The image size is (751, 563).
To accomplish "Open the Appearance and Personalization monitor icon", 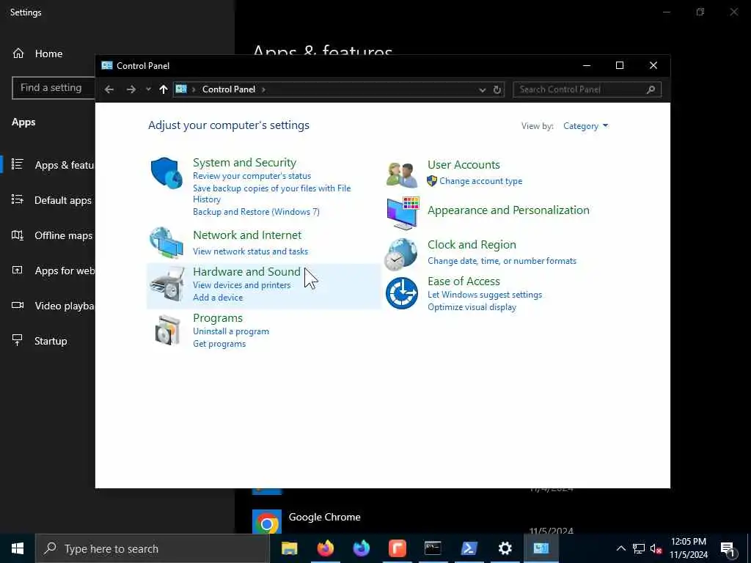I will [x=403, y=213].
